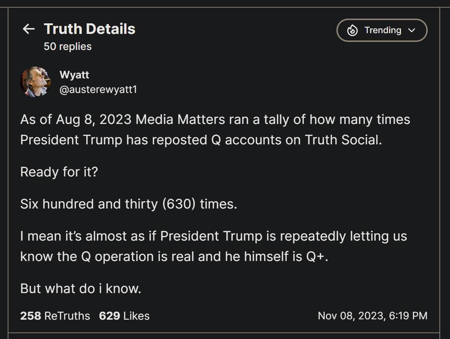The image size is (450, 339).
Task: View the 629 Likes list
Action: coord(124,316)
